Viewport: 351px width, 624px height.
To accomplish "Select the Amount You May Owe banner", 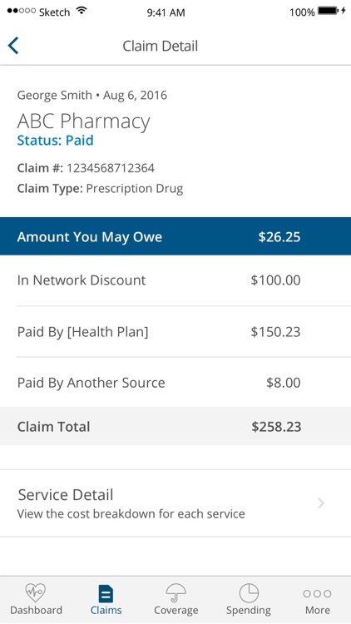I will pyautogui.click(x=175, y=236).
